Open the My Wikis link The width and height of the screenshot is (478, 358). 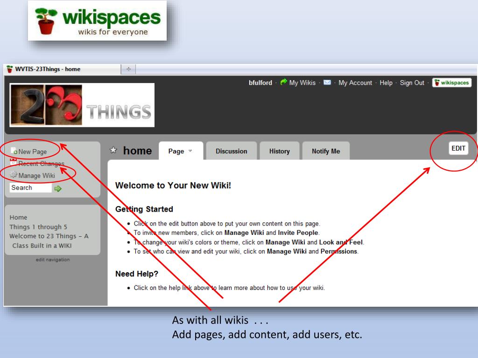click(302, 83)
